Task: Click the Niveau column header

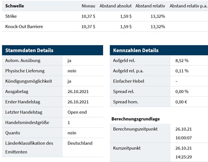Action: point(88,6)
